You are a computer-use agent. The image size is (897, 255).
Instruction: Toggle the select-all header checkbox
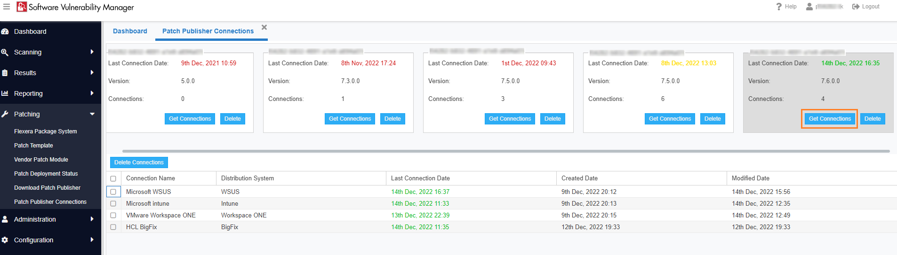(113, 178)
